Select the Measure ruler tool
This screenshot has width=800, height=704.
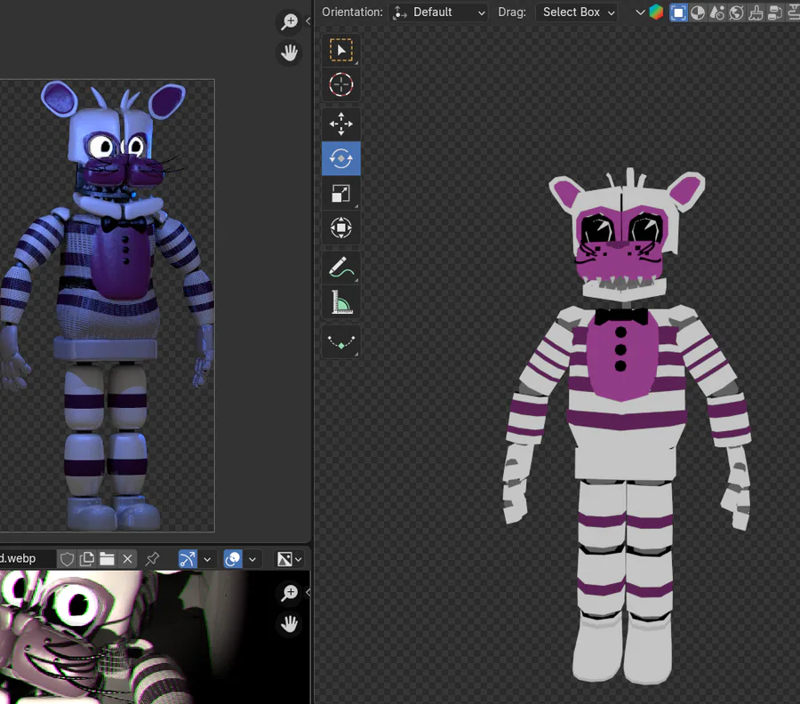click(x=340, y=302)
